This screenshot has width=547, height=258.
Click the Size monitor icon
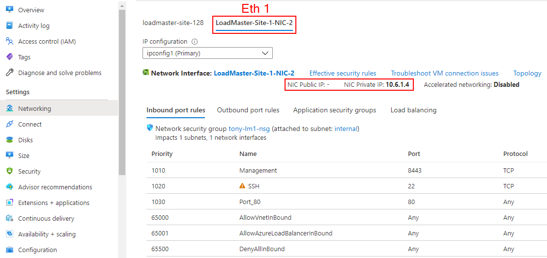pos(10,155)
